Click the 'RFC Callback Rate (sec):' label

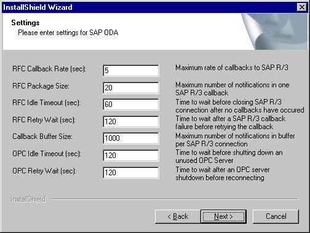pos(49,69)
